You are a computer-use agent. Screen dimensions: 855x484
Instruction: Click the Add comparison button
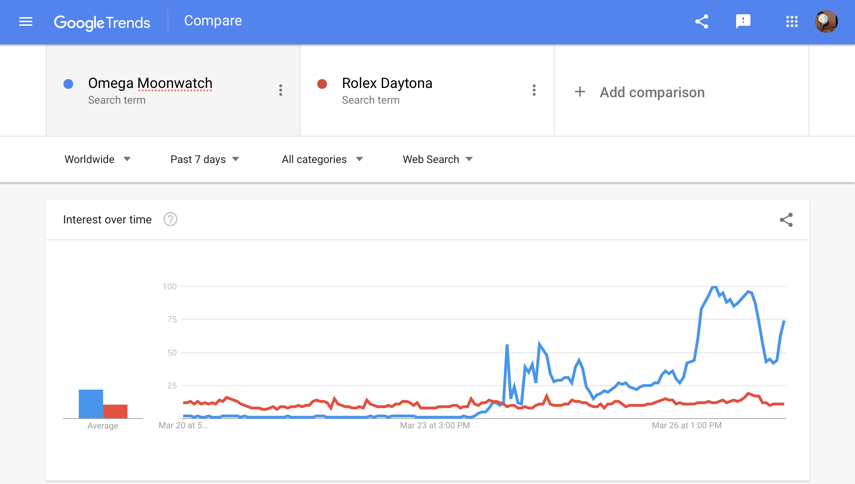pos(652,92)
